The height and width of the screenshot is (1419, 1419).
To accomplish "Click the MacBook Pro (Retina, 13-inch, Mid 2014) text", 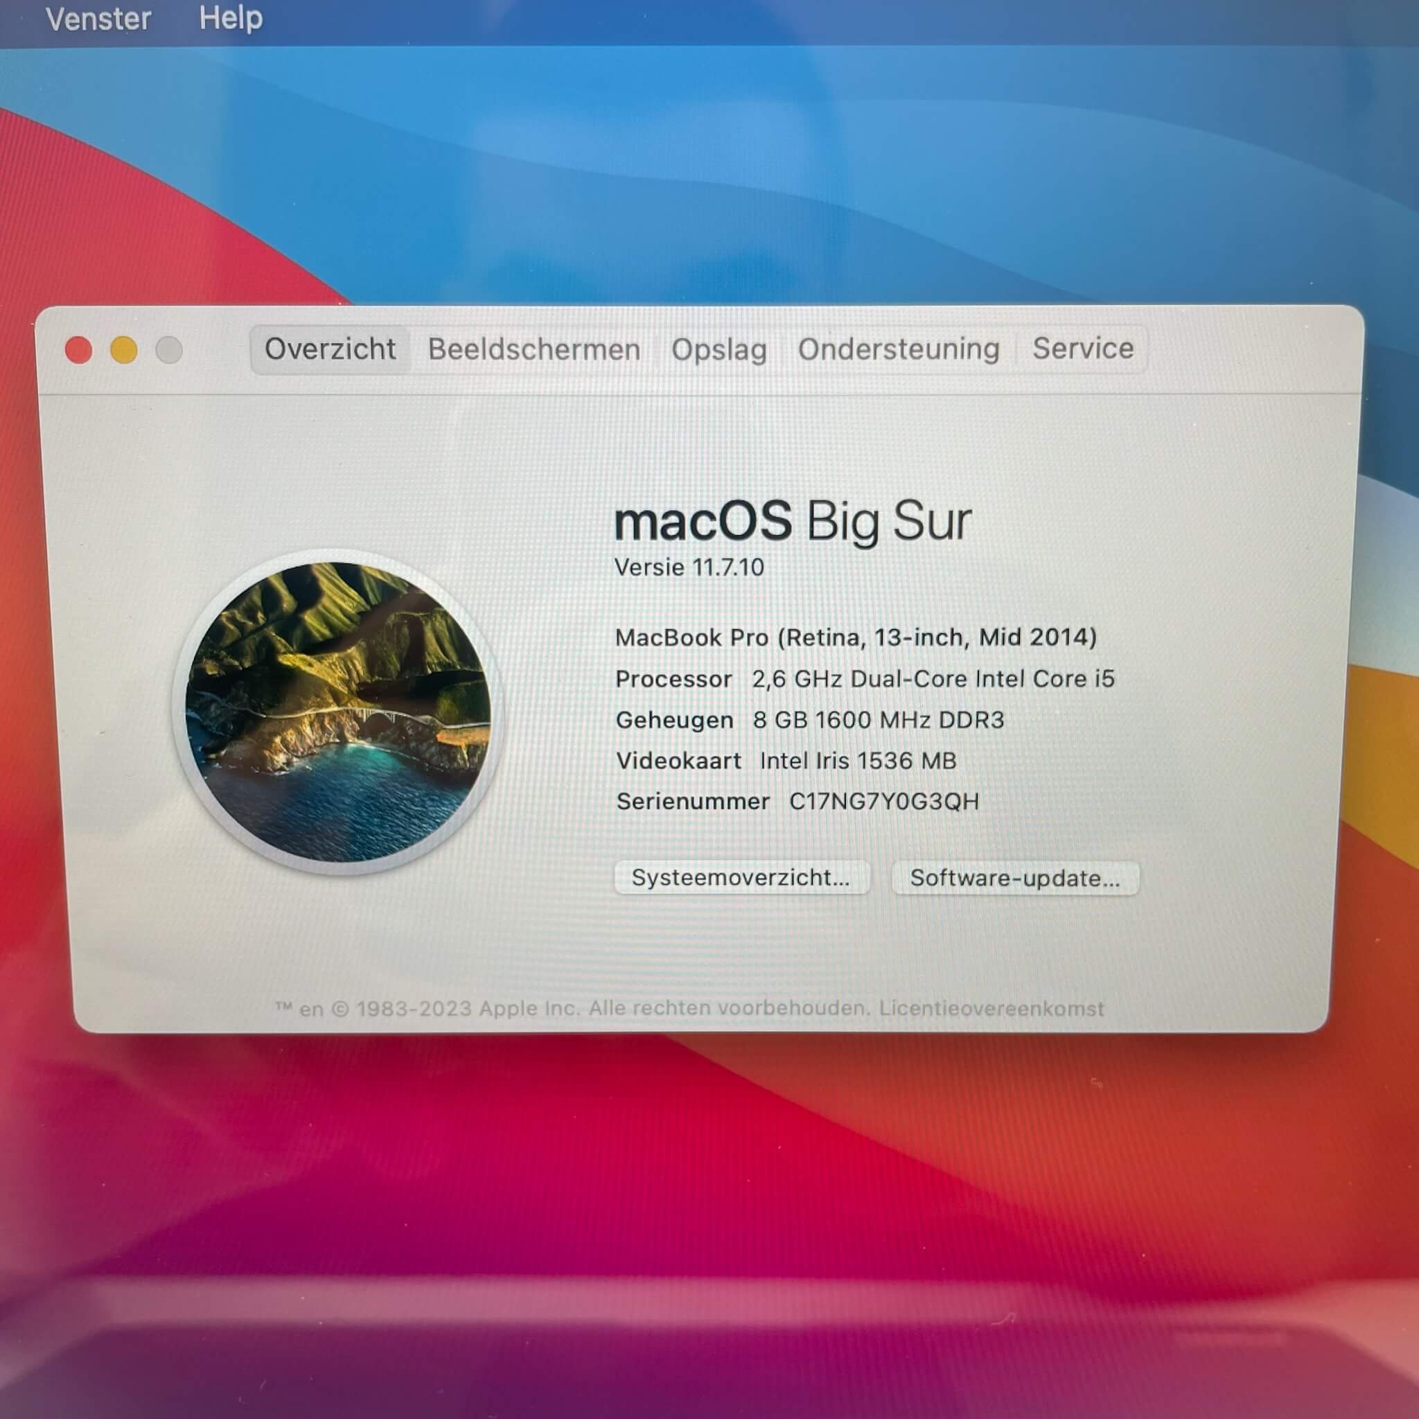I will [x=856, y=637].
